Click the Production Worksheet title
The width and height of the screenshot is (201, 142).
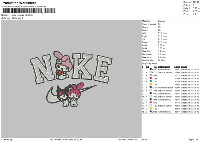click(x=18, y=3)
